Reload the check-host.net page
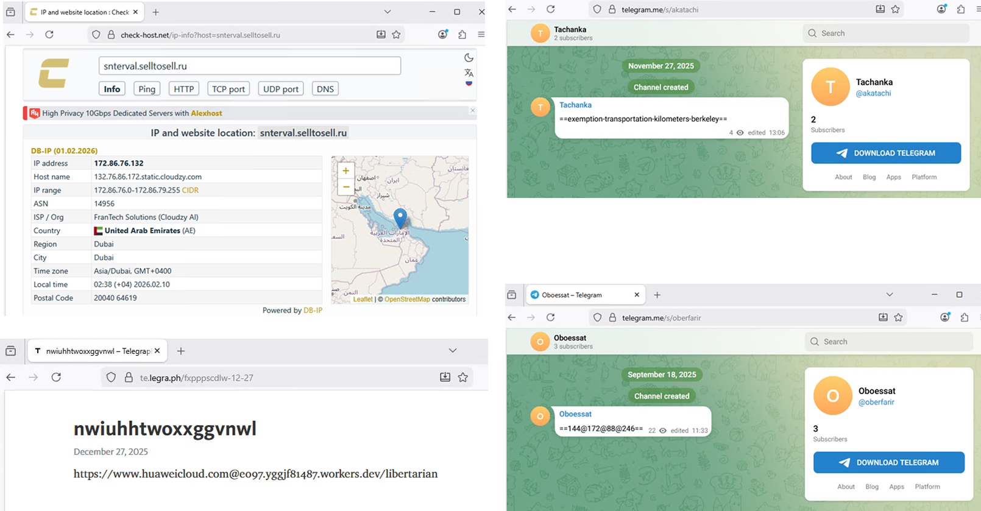This screenshot has height=511, width=981. click(49, 35)
